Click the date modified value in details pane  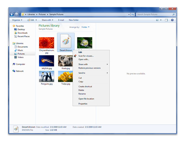pyautogui.click(x=58, y=127)
